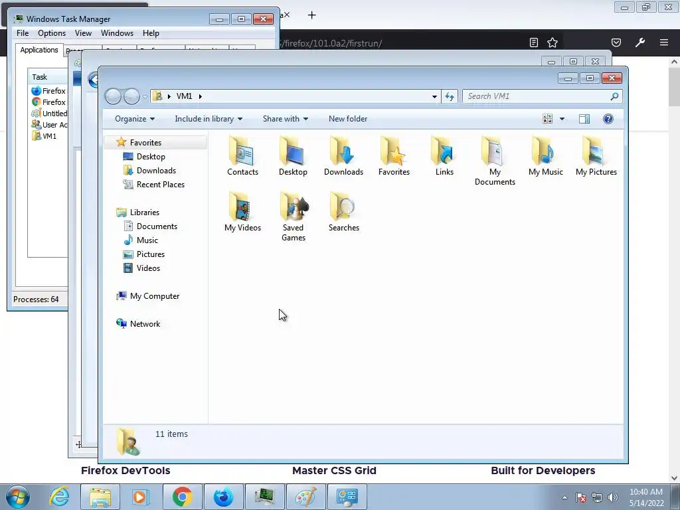Show hidden tray icons arrow
This screenshot has height=510, width=680.
(564, 497)
